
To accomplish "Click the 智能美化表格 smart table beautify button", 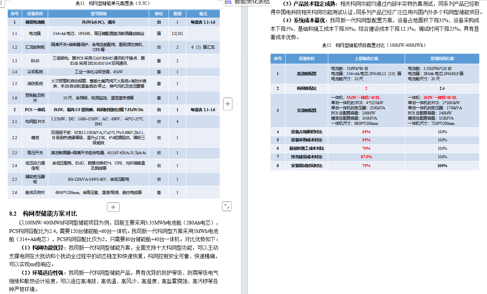I will click(x=248, y=2).
